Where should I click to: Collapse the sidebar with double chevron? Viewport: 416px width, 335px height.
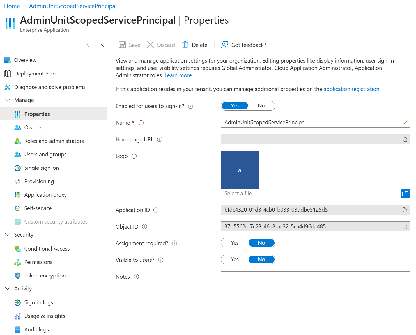pos(102,45)
